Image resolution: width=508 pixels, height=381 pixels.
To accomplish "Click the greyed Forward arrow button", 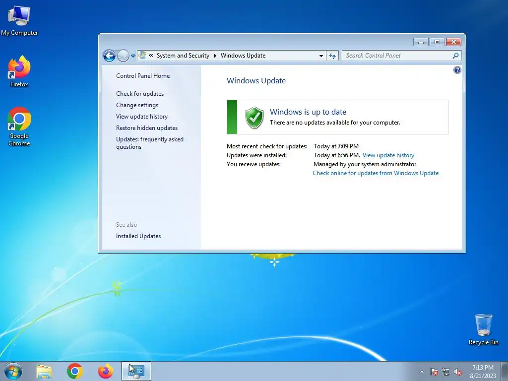I will tap(123, 56).
